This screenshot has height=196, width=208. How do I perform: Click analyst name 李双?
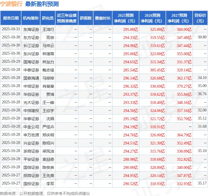[50, 184]
